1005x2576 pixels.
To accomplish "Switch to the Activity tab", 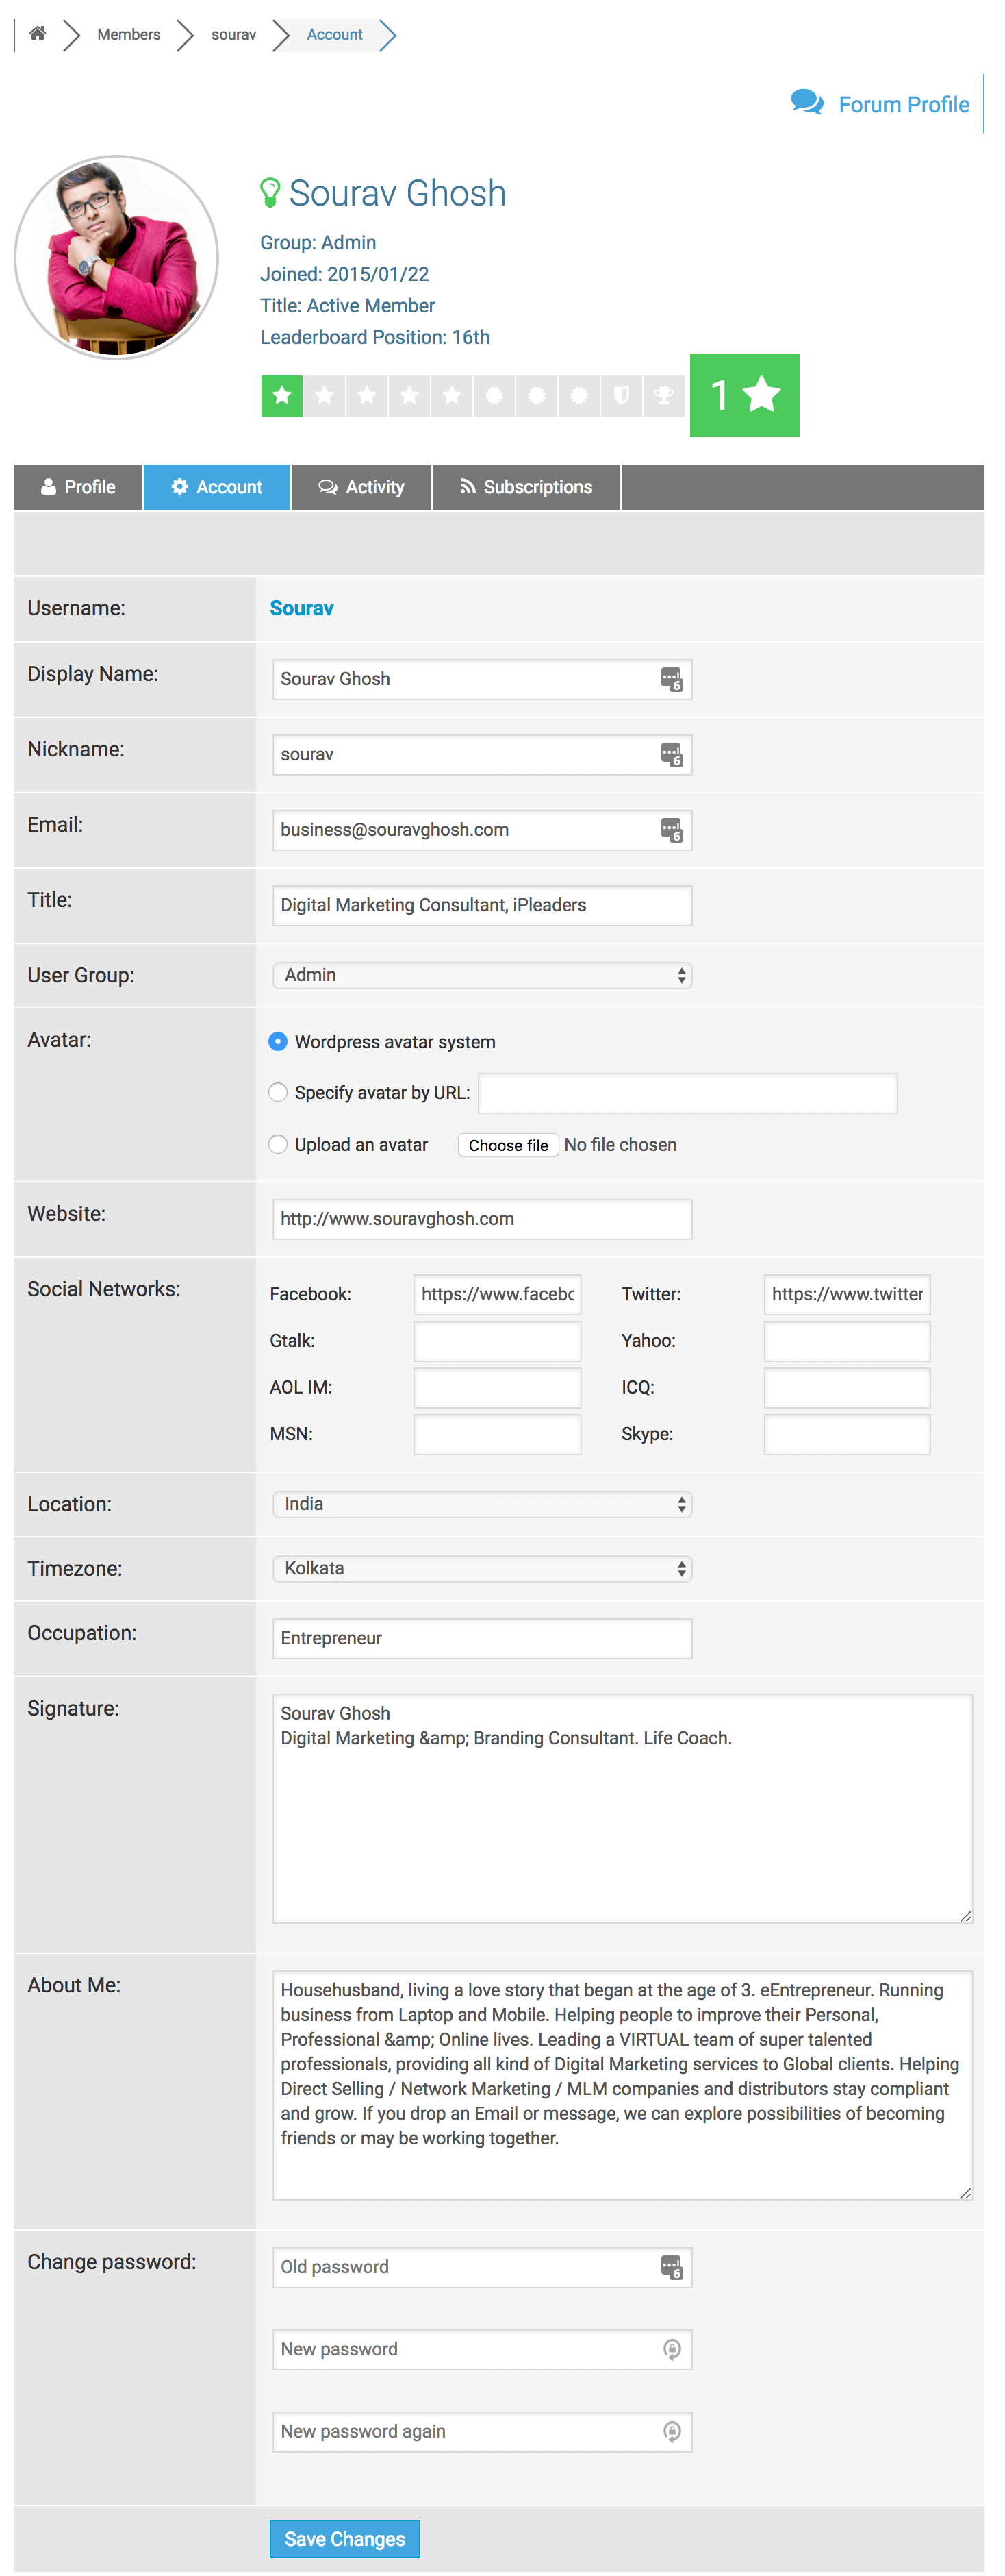I will (x=361, y=487).
